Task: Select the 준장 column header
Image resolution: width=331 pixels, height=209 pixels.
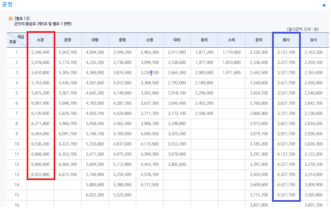Action: (68, 40)
